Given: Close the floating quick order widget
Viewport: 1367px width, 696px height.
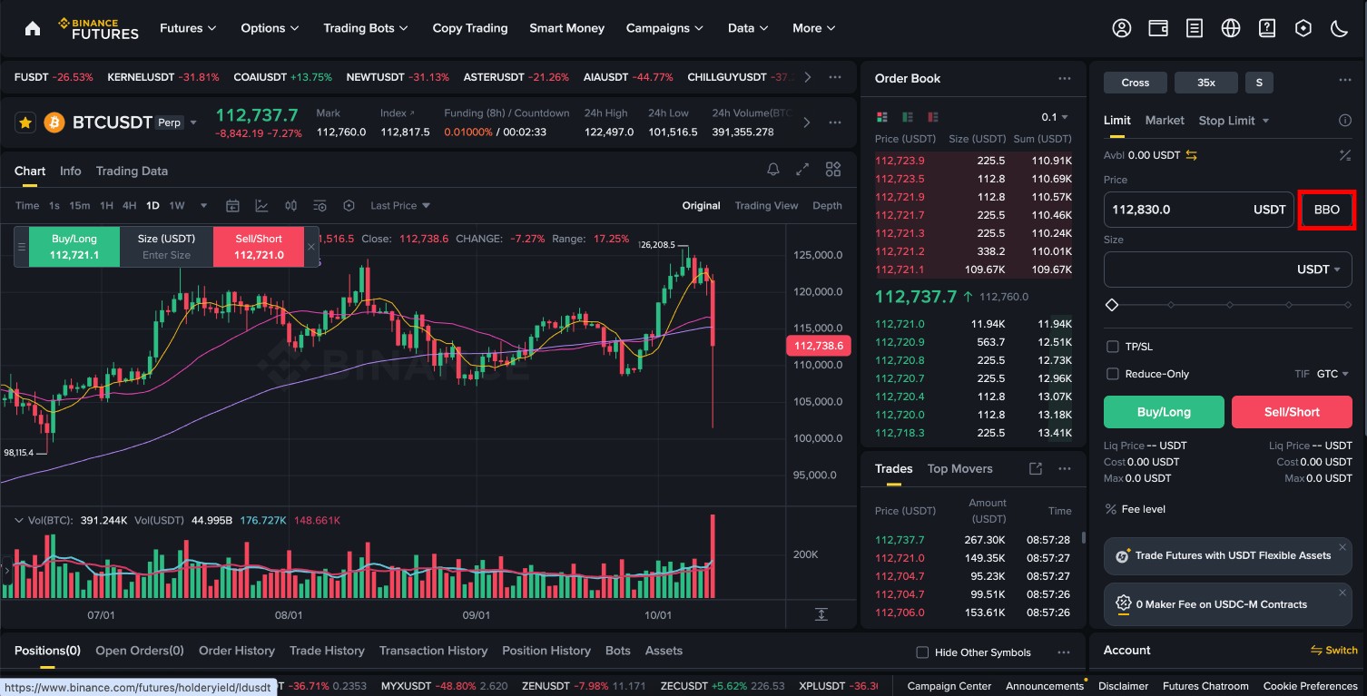Looking at the screenshot, I should tap(311, 247).
